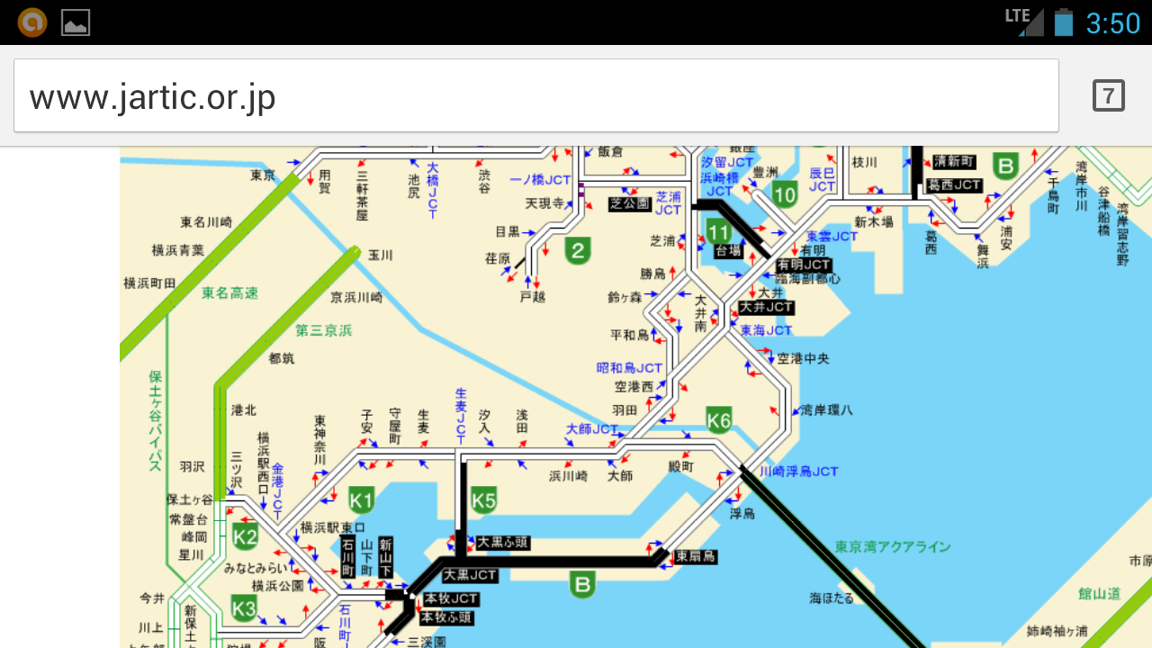Viewport: 1152px width, 648px height.
Task: Select the 有明JCT black label
Action: click(804, 265)
